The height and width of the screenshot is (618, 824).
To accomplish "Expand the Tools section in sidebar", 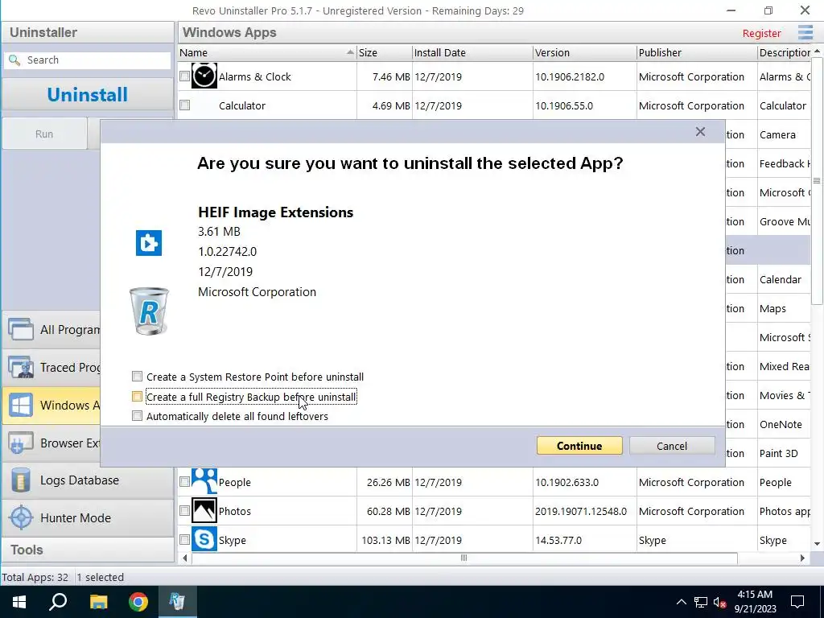I will click(x=88, y=550).
